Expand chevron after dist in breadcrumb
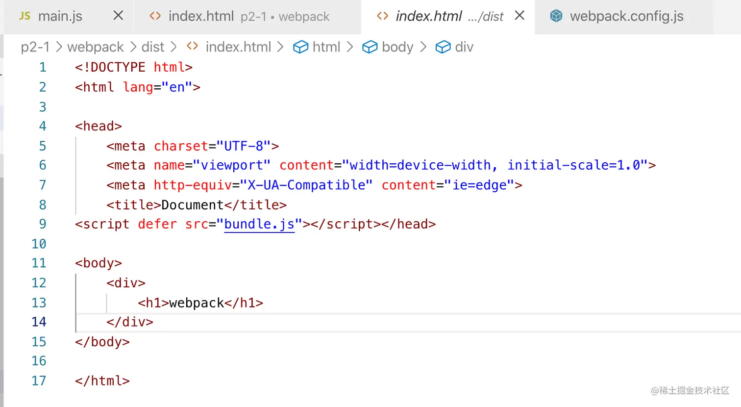The image size is (741, 407). tap(173, 47)
